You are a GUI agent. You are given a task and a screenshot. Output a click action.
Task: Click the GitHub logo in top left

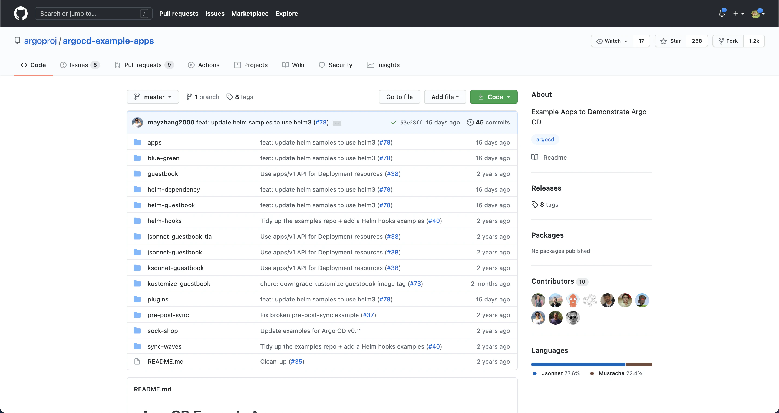pos(20,13)
